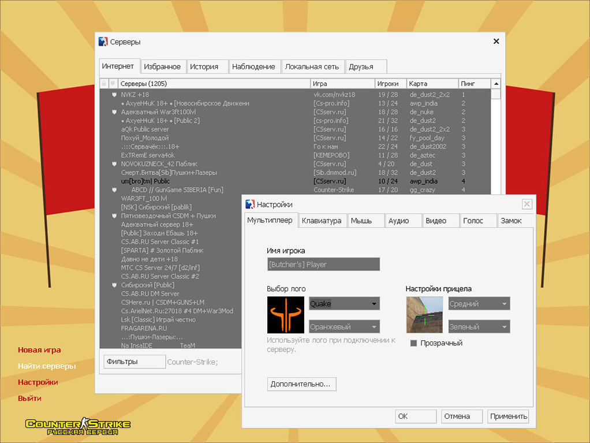Click Выйти in the main menu
Screen dimensions: 590x443
pyautogui.click(x=29, y=398)
